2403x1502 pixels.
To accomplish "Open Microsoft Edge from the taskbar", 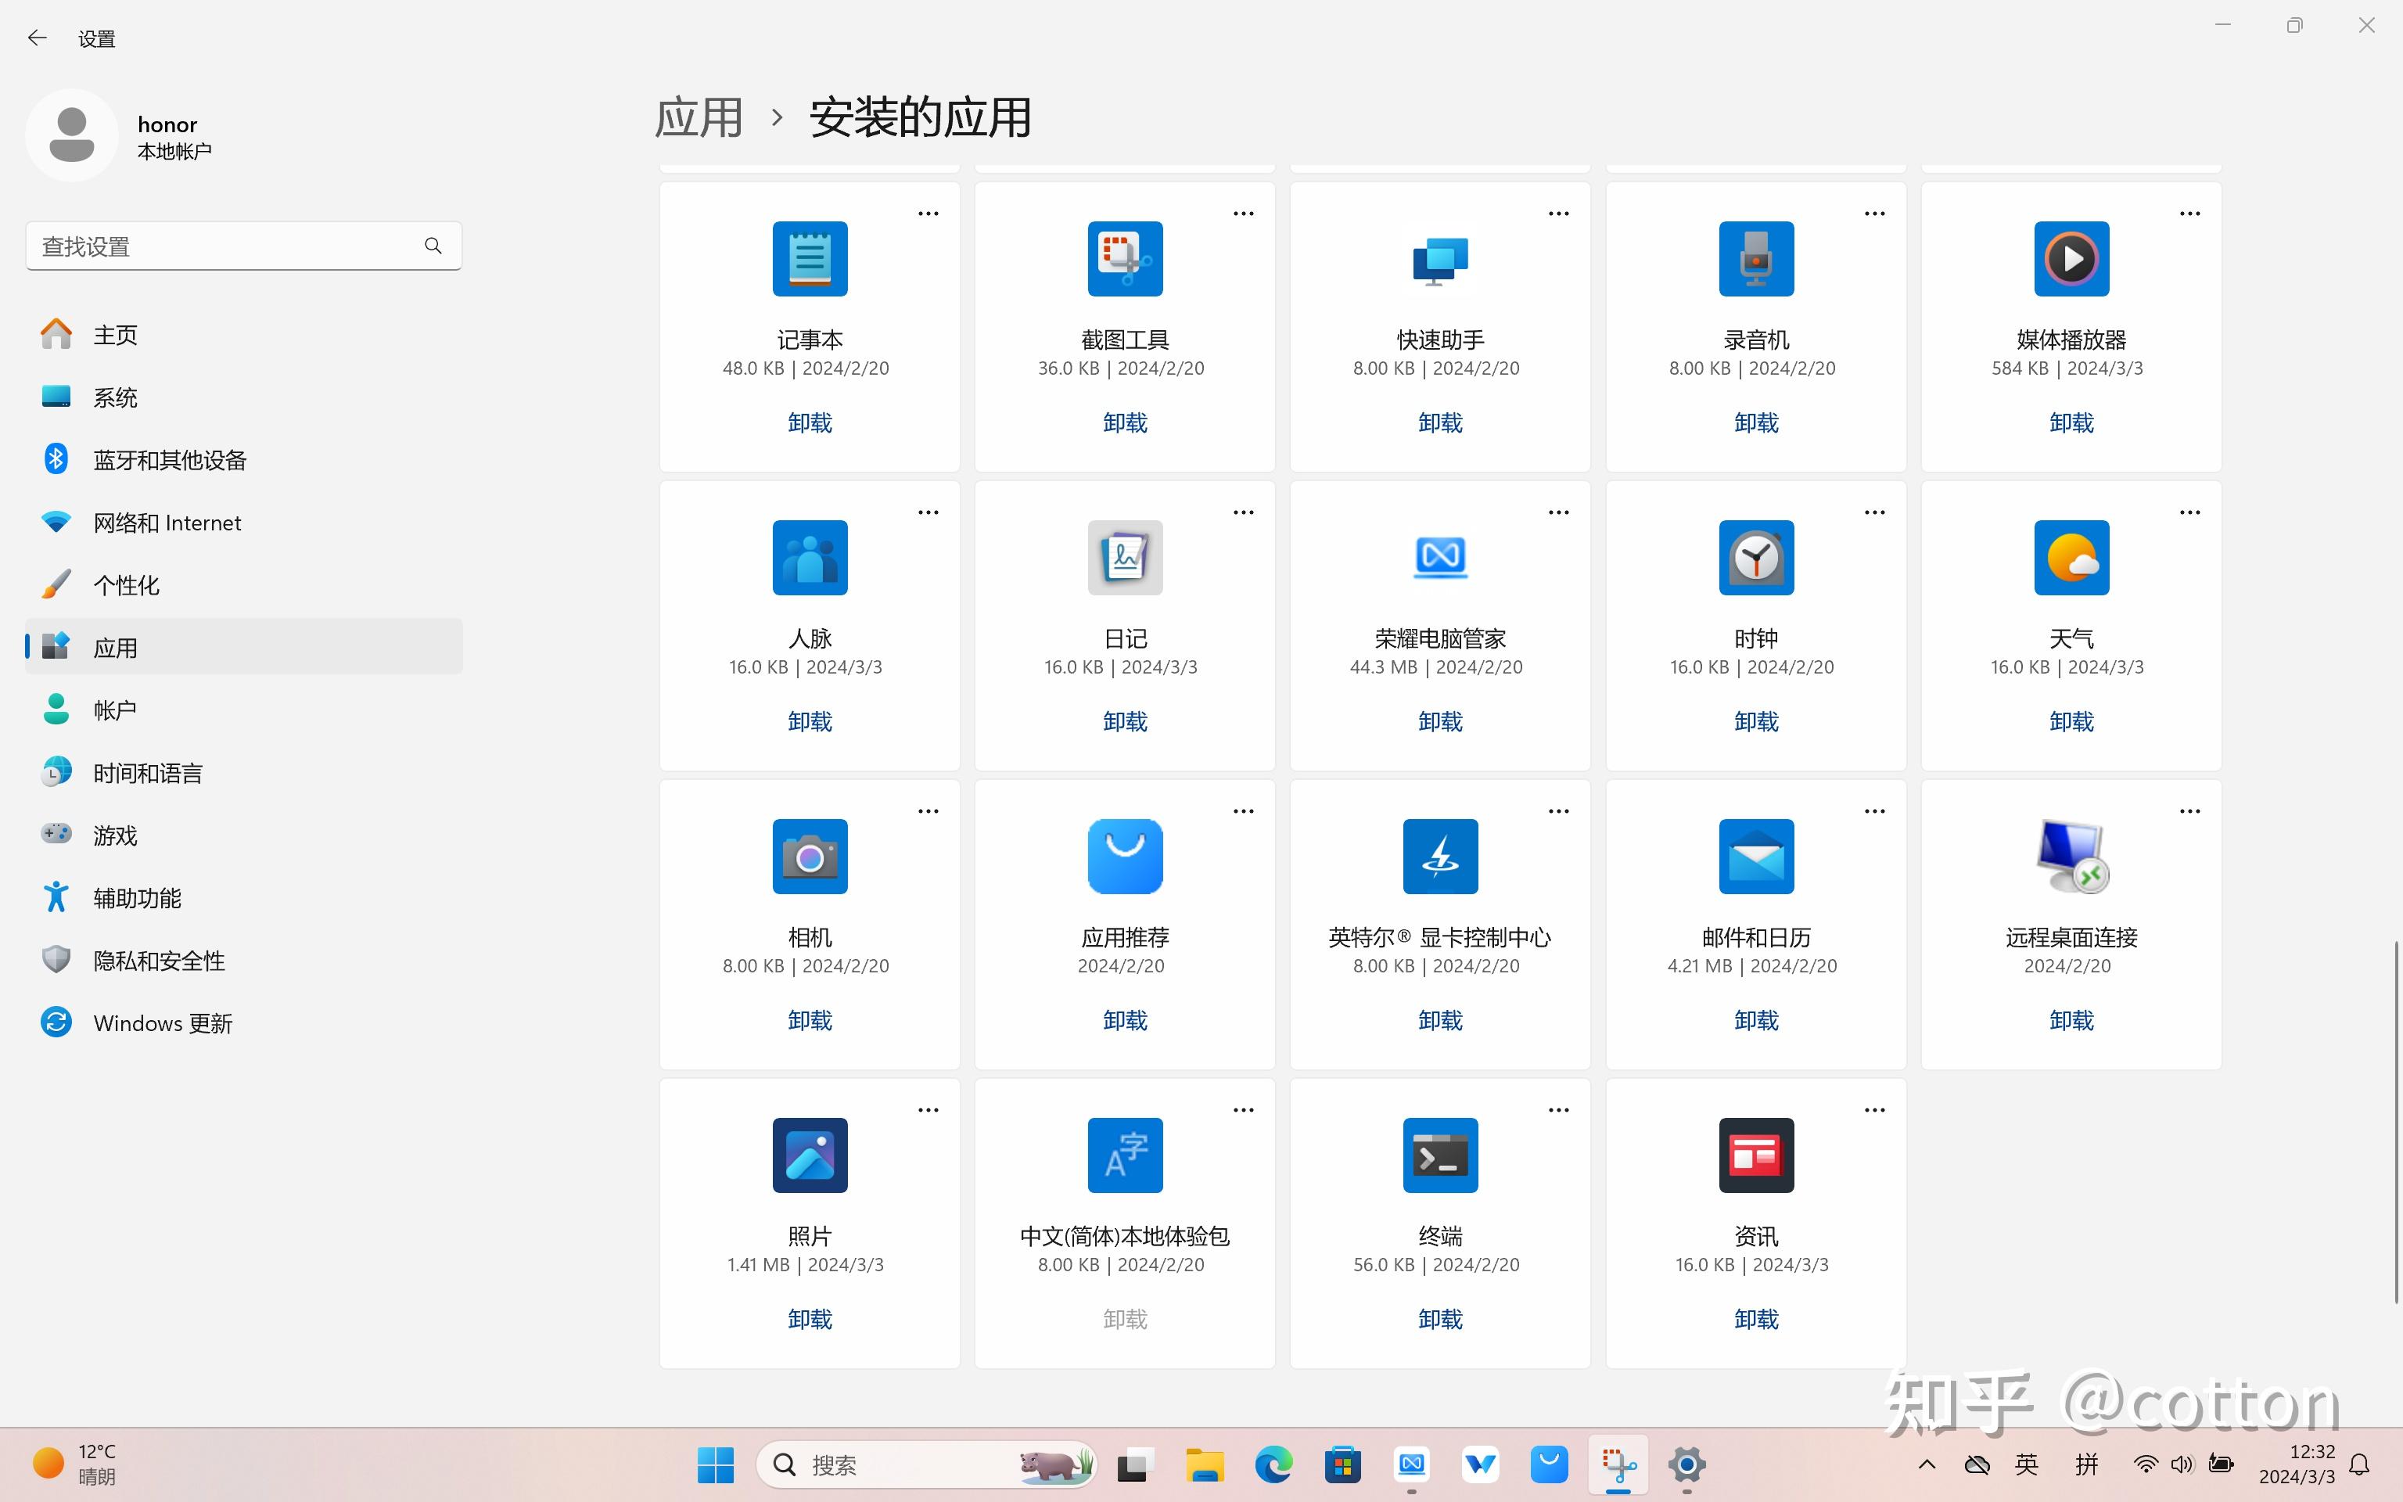I will (1273, 1465).
